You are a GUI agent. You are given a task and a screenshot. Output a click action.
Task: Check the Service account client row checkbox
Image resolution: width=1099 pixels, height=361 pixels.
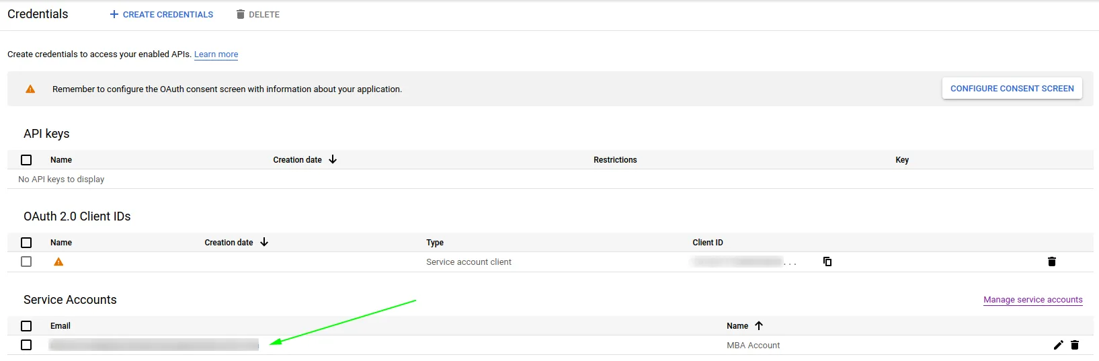click(x=26, y=262)
